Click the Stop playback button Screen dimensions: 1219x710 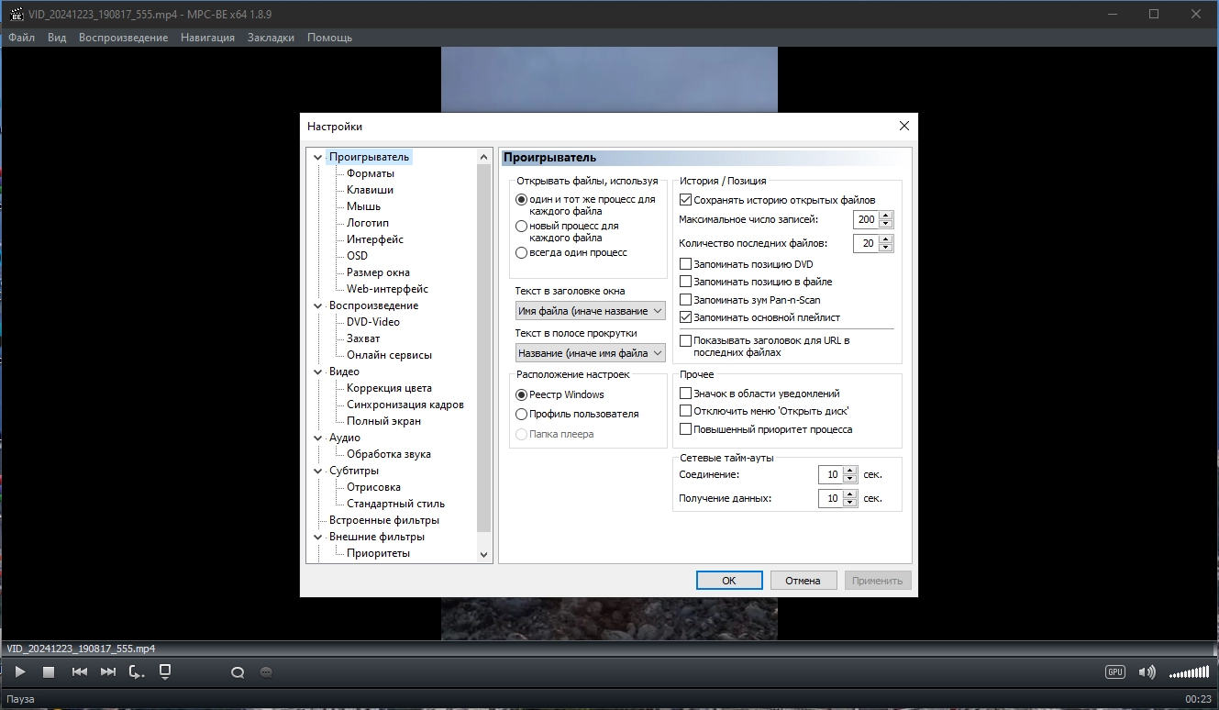(x=49, y=672)
